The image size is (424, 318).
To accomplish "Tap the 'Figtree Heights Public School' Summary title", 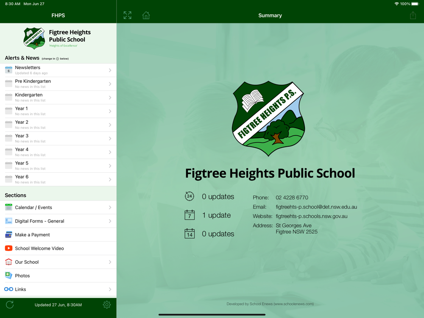I will coord(270,173).
